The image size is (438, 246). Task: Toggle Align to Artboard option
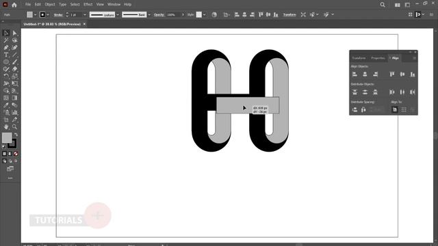point(395,110)
